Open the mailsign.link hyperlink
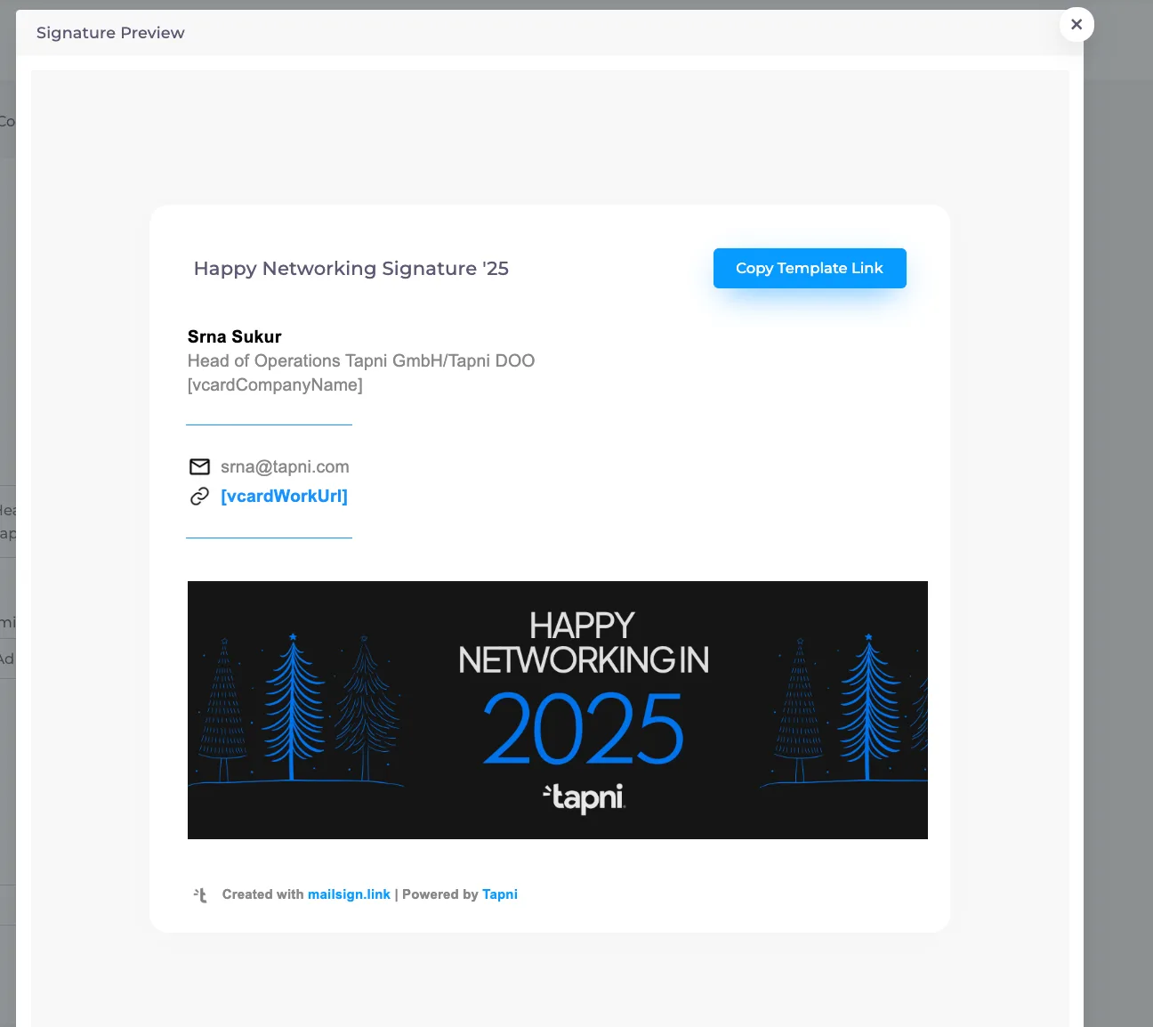1153x1027 pixels. point(349,894)
